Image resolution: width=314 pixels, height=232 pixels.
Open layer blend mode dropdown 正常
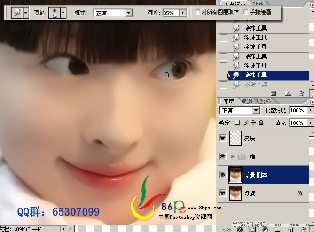click(239, 110)
